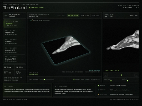Click the green Measured legend dot
Screen dimensions: 142x106
(x=98, y=86)
